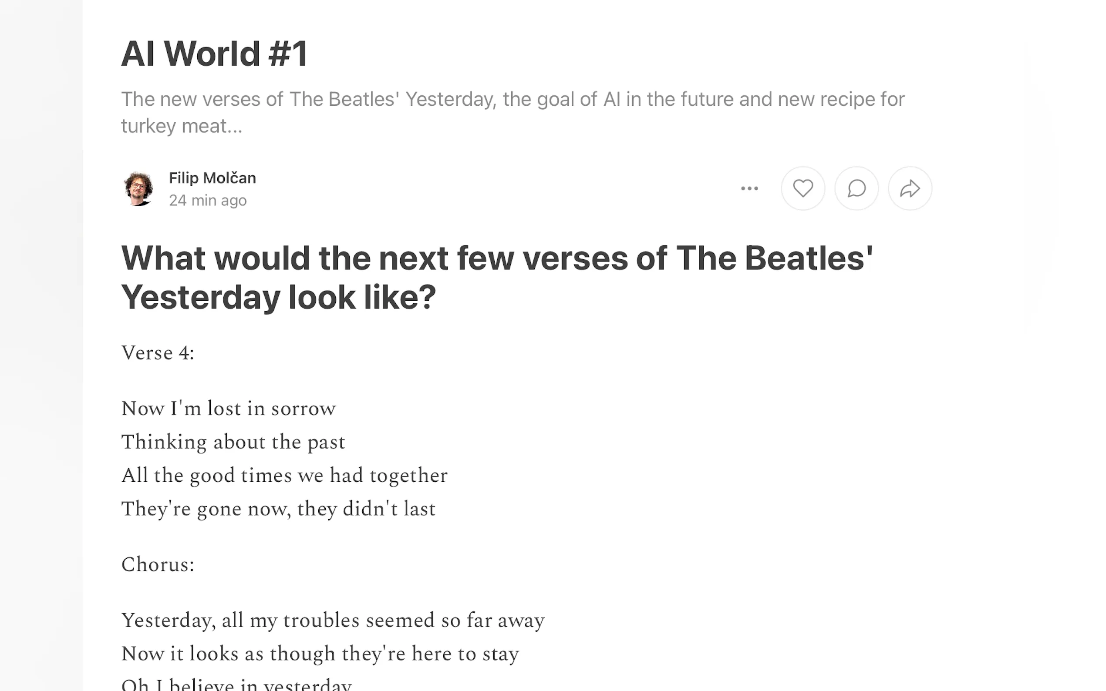Click the heading about The Beatles' Yesterday
Viewport: 1106px width, 691px height.
[496, 277]
